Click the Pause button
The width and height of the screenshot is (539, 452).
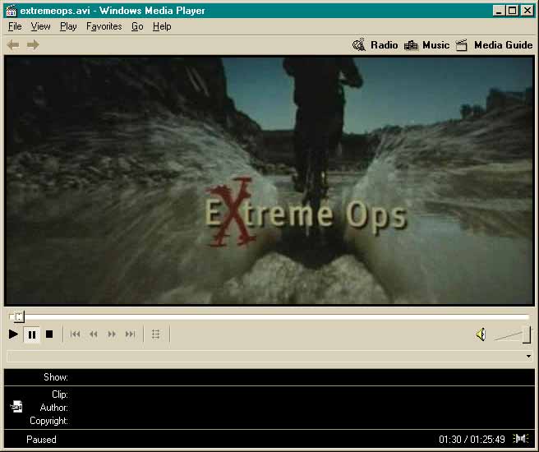[x=31, y=334]
